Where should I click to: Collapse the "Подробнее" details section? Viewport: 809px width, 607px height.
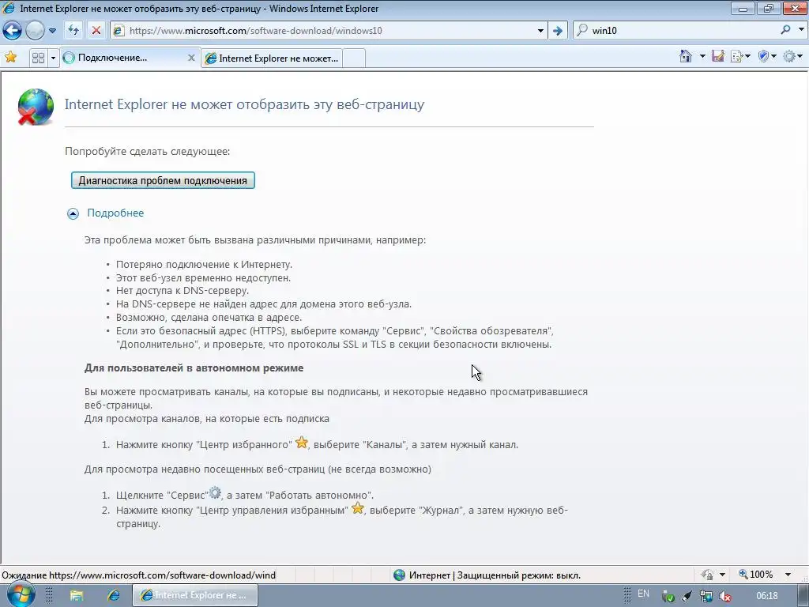73,213
